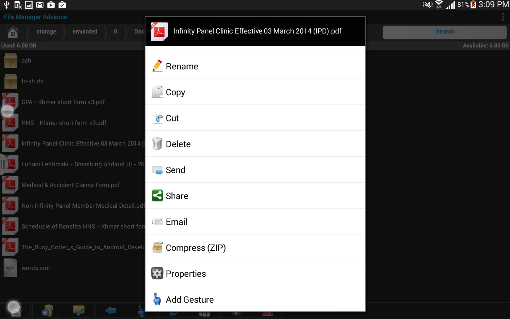
Task: Tap the USB icon in the status bar
Action: [6, 5]
